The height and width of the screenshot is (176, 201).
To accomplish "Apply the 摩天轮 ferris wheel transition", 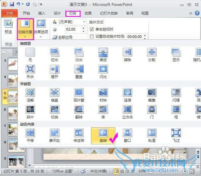I will coord(55,136).
